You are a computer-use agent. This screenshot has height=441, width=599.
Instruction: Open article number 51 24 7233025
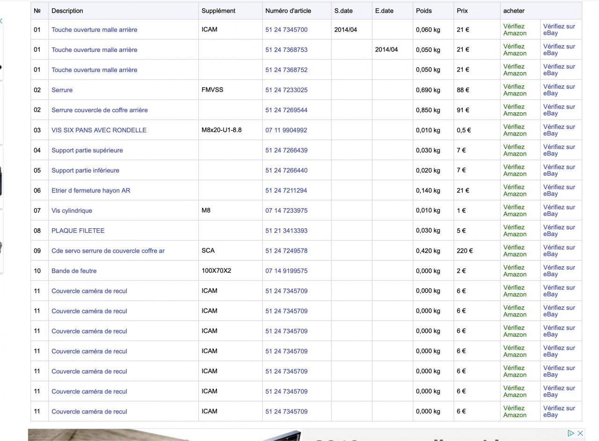[x=286, y=90]
